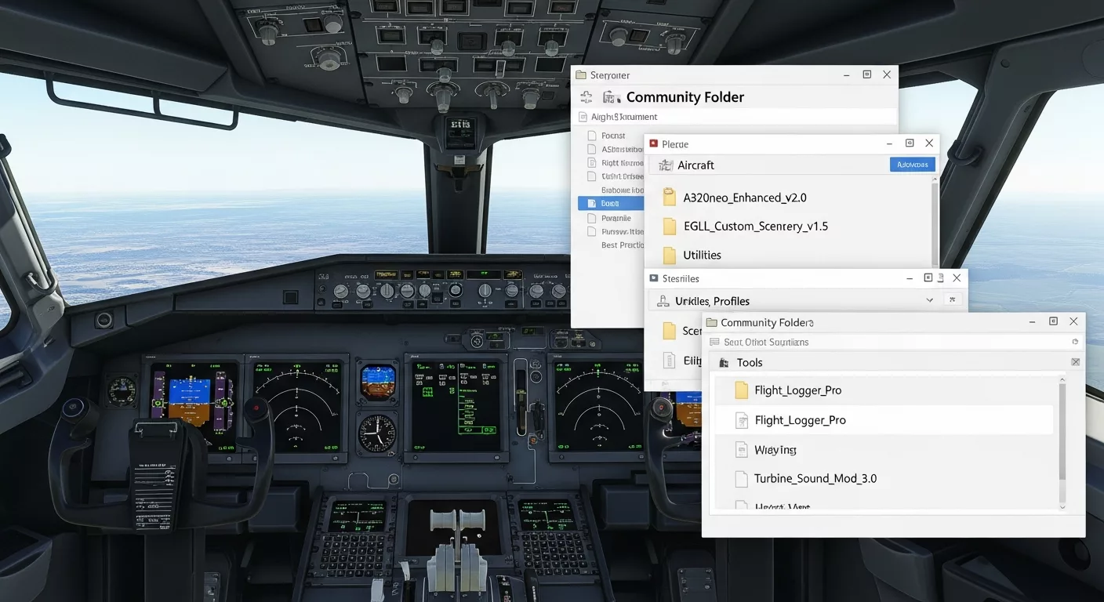Click the Aircraft header icon

click(666, 165)
